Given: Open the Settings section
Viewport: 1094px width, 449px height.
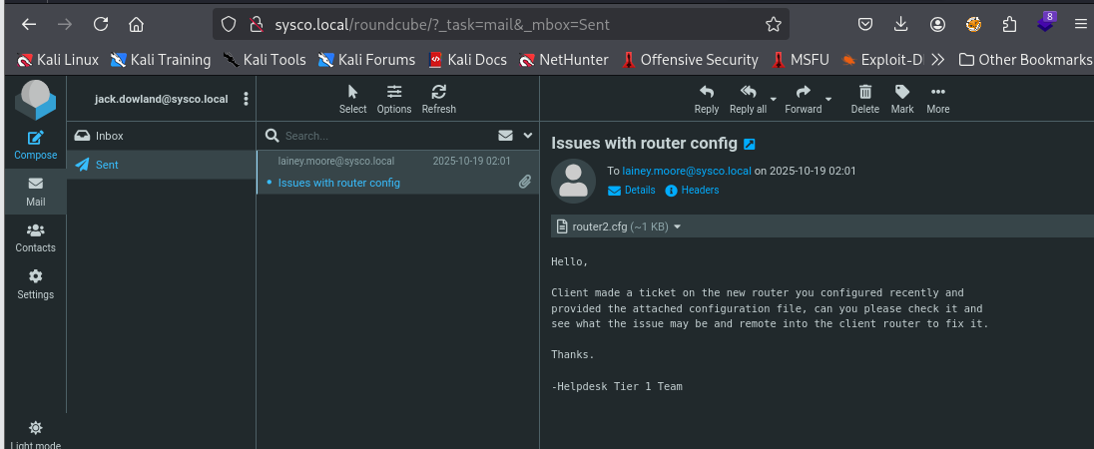Looking at the screenshot, I should click(36, 285).
